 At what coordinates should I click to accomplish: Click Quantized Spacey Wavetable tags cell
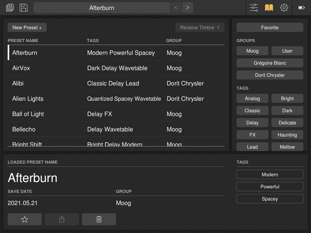[x=124, y=99]
